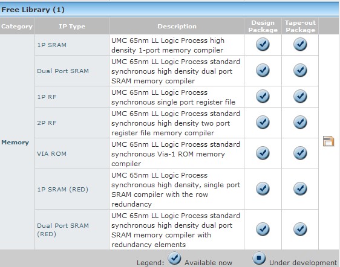Open the save/document icon beside the table
The image size is (340, 267).
coord(329,141)
